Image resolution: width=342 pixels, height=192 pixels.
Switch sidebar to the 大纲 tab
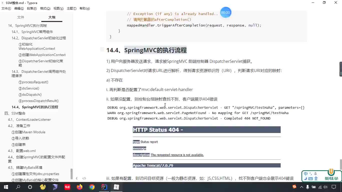pyautogui.click(x=52, y=17)
